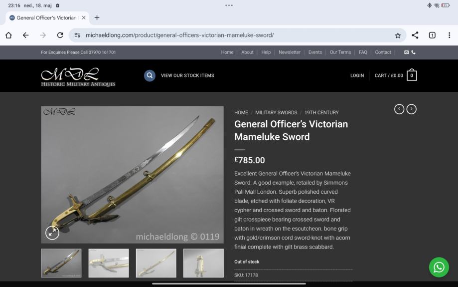Select the second sword hilt thumbnail
Screen dimensions: 458x287
click(109, 263)
